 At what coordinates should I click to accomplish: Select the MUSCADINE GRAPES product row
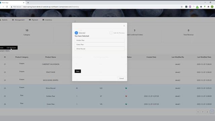[x=107, y=80]
